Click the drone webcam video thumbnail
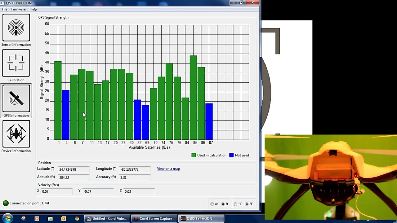Viewport: 397px width, 223px height. coord(331,177)
